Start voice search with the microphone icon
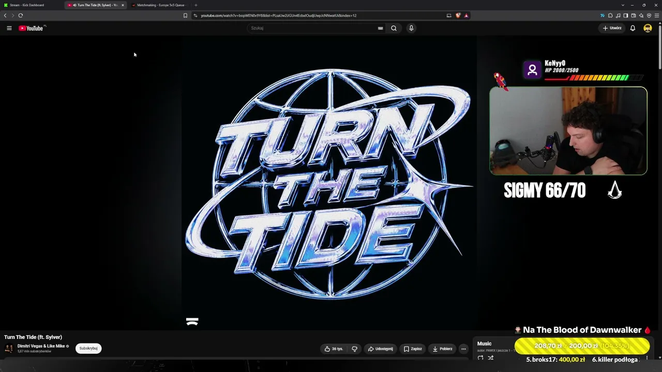662x372 pixels. (411, 28)
